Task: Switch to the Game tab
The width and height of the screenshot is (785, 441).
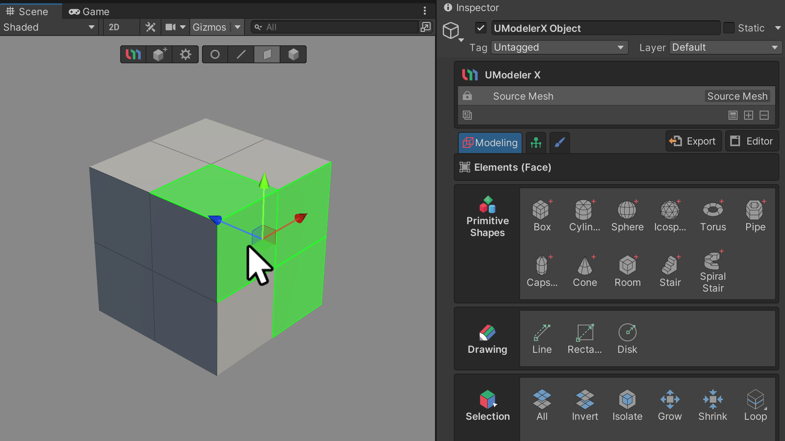Action: (89, 11)
